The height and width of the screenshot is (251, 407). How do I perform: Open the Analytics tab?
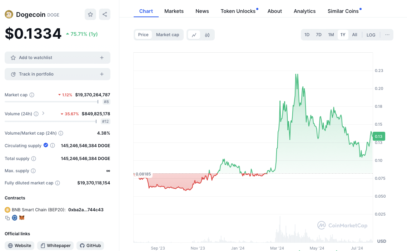(304, 11)
